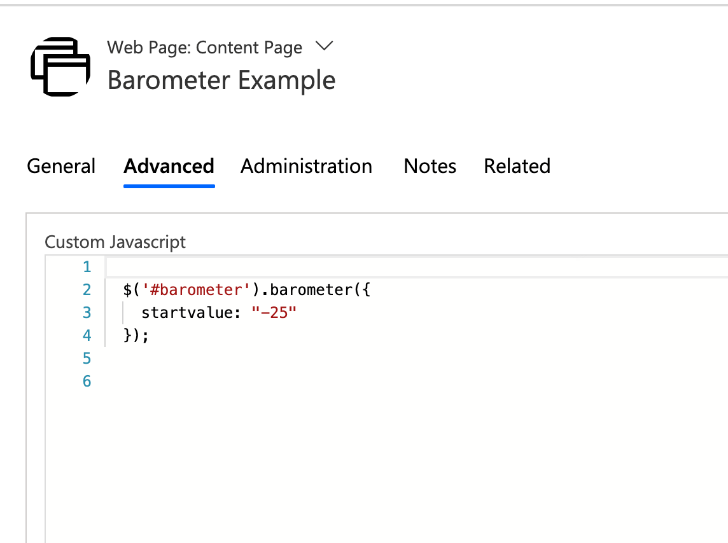Click the Custom Javascript field label
Image resolution: width=728 pixels, height=543 pixels.
click(x=115, y=242)
